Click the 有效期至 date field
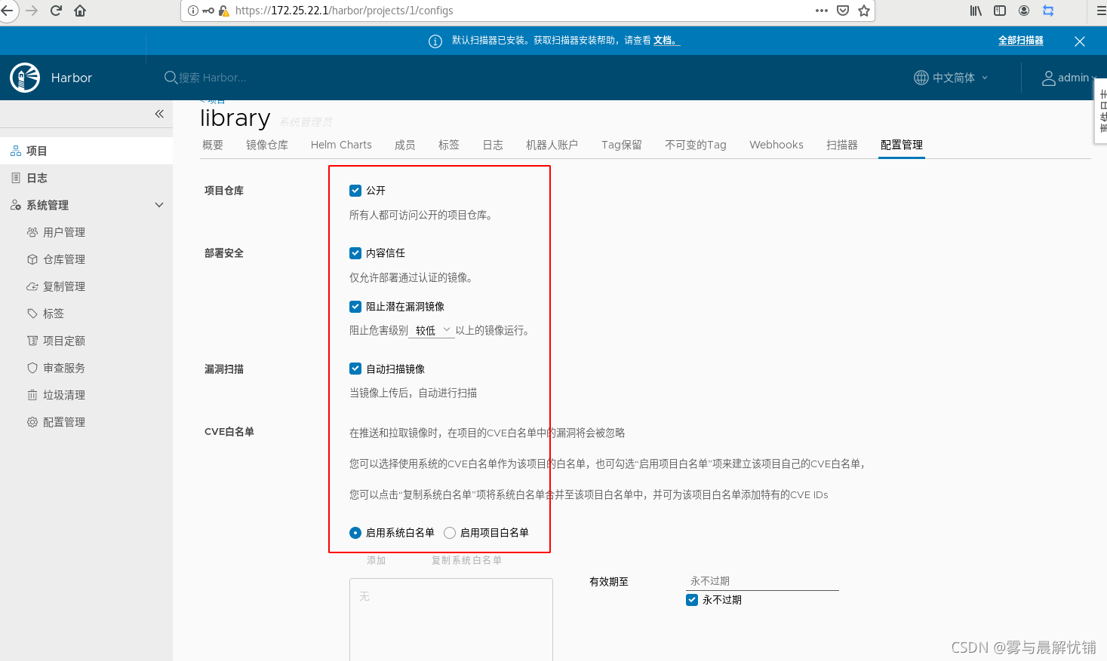Image resolution: width=1107 pixels, height=661 pixels. pyautogui.click(x=763, y=581)
